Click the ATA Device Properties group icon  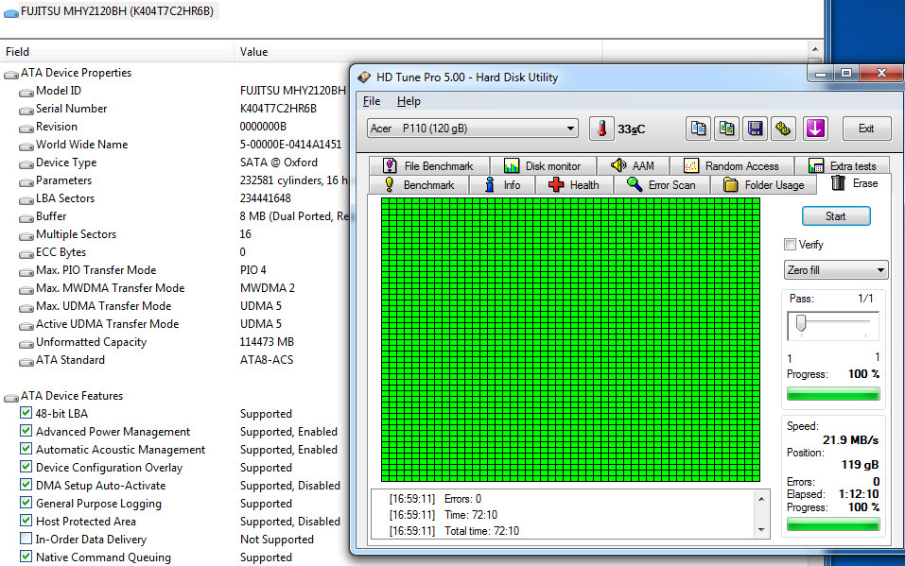[x=11, y=74]
